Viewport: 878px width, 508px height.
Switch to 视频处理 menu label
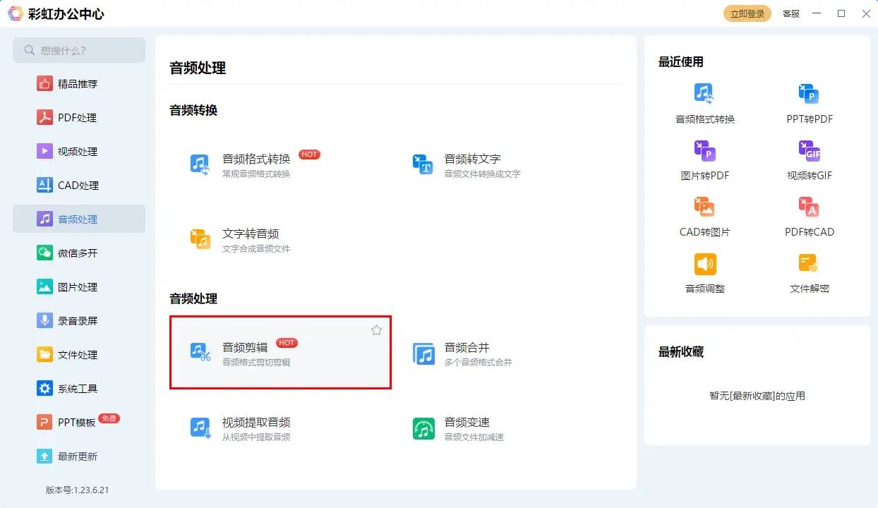[x=78, y=152]
